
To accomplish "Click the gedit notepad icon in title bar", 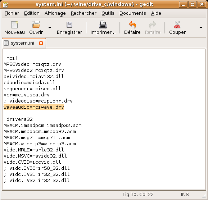I will pos(5,5).
